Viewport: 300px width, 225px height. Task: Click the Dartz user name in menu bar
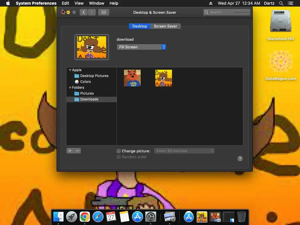coord(269,3)
